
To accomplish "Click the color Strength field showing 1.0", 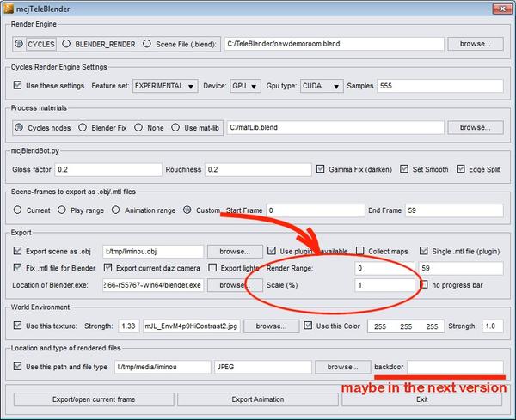I will coord(493,326).
